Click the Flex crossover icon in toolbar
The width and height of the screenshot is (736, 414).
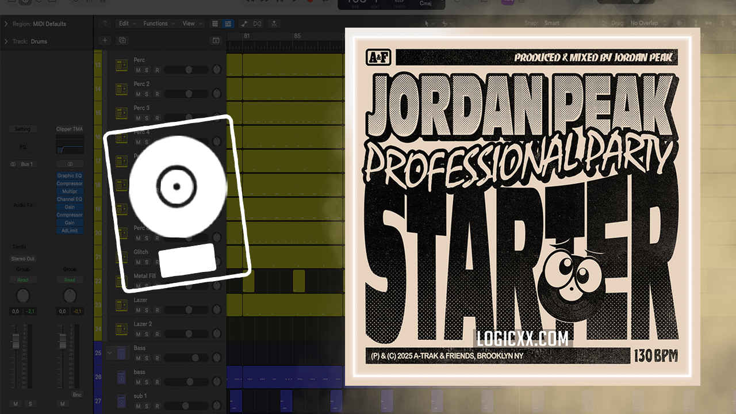[257, 24]
